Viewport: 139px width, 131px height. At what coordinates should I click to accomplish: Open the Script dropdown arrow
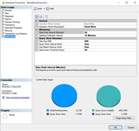pyautogui.click(x=44, y=8)
